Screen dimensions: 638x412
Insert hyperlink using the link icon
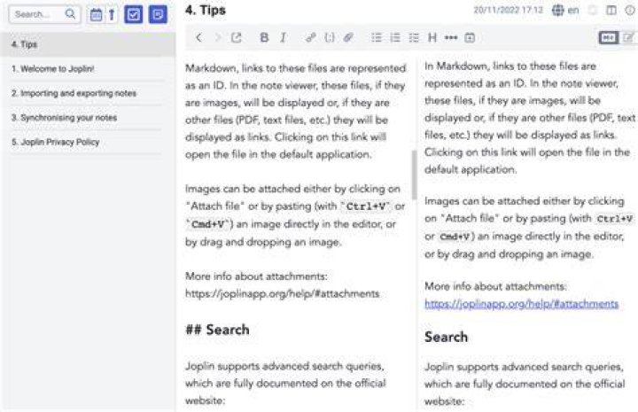click(x=310, y=38)
